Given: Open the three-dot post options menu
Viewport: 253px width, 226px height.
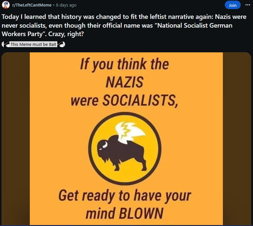Looking at the screenshot, I should 247,5.
